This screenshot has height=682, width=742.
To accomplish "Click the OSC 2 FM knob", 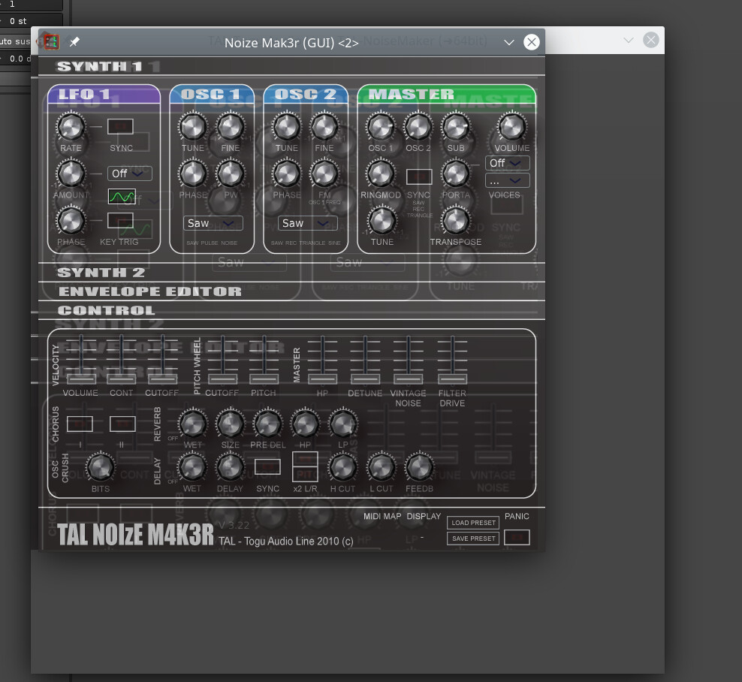I will (x=324, y=174).
